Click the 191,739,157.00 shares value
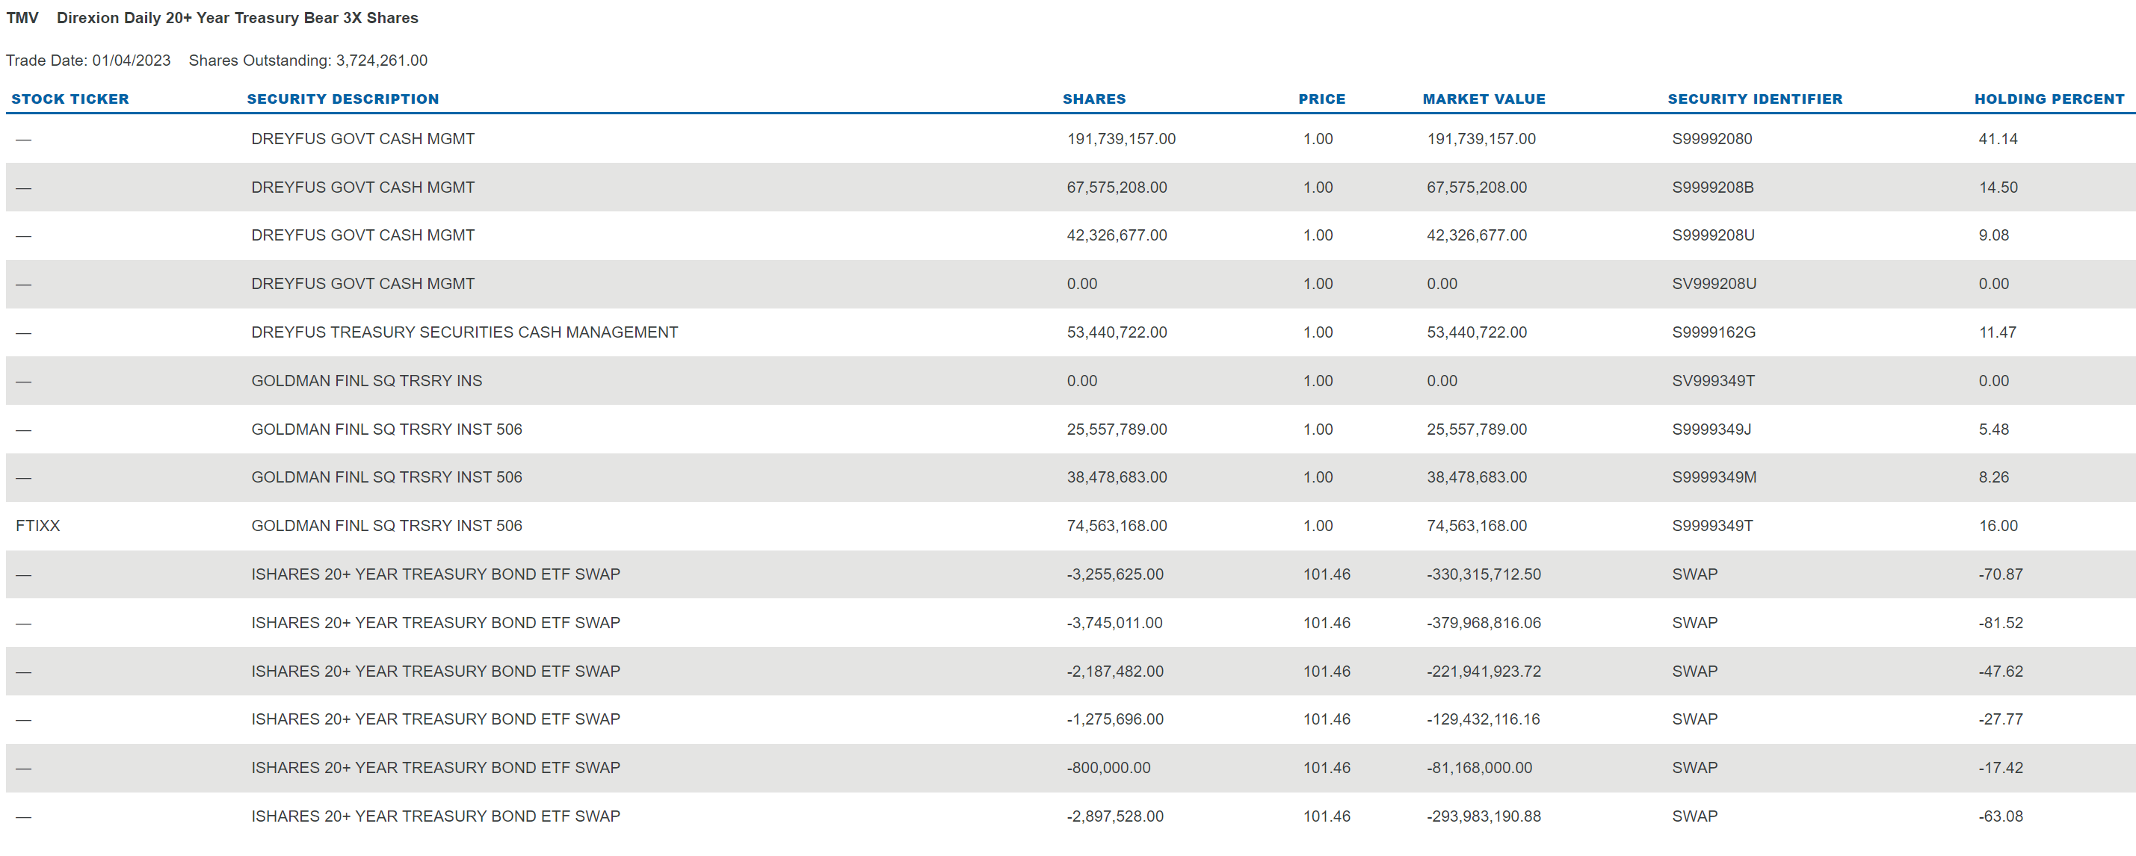The image size is (2136, 856). coord(1120,138)
